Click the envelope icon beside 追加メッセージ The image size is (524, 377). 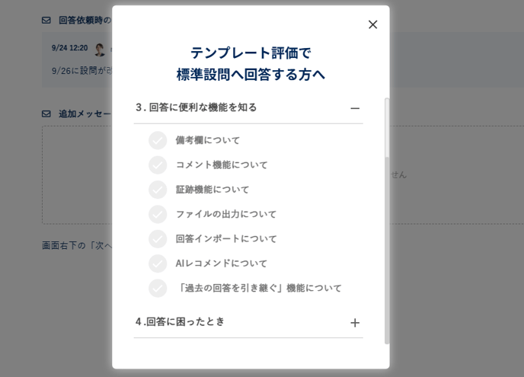46,113
